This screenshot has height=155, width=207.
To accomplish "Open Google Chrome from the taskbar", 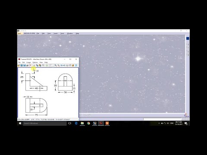I will click(88, 123).
